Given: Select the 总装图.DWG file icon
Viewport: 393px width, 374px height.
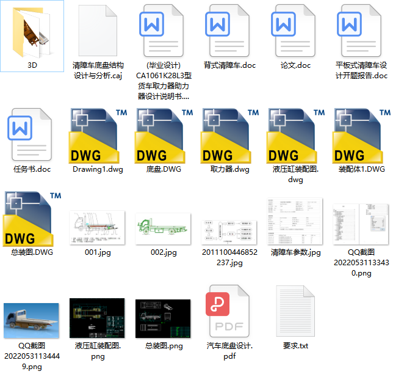Looking at the screenshot, I should tap(32, 219).
